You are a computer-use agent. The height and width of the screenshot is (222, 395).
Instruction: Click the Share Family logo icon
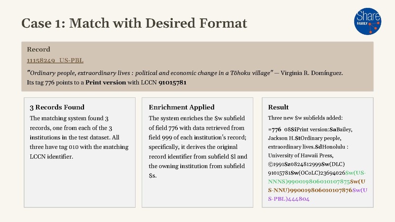[367, 21]
